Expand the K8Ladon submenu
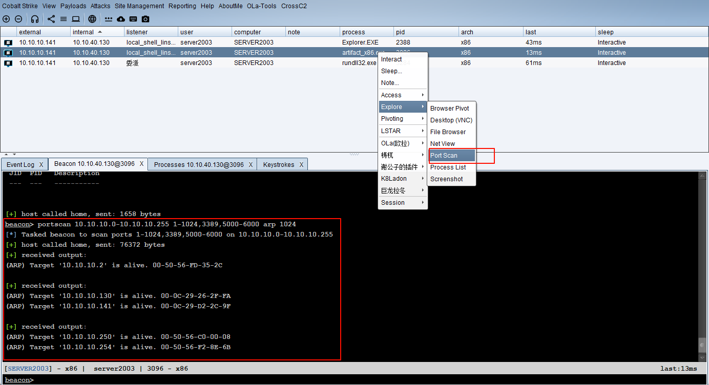This screenshot has width=709, height=385. coord(403,179)
